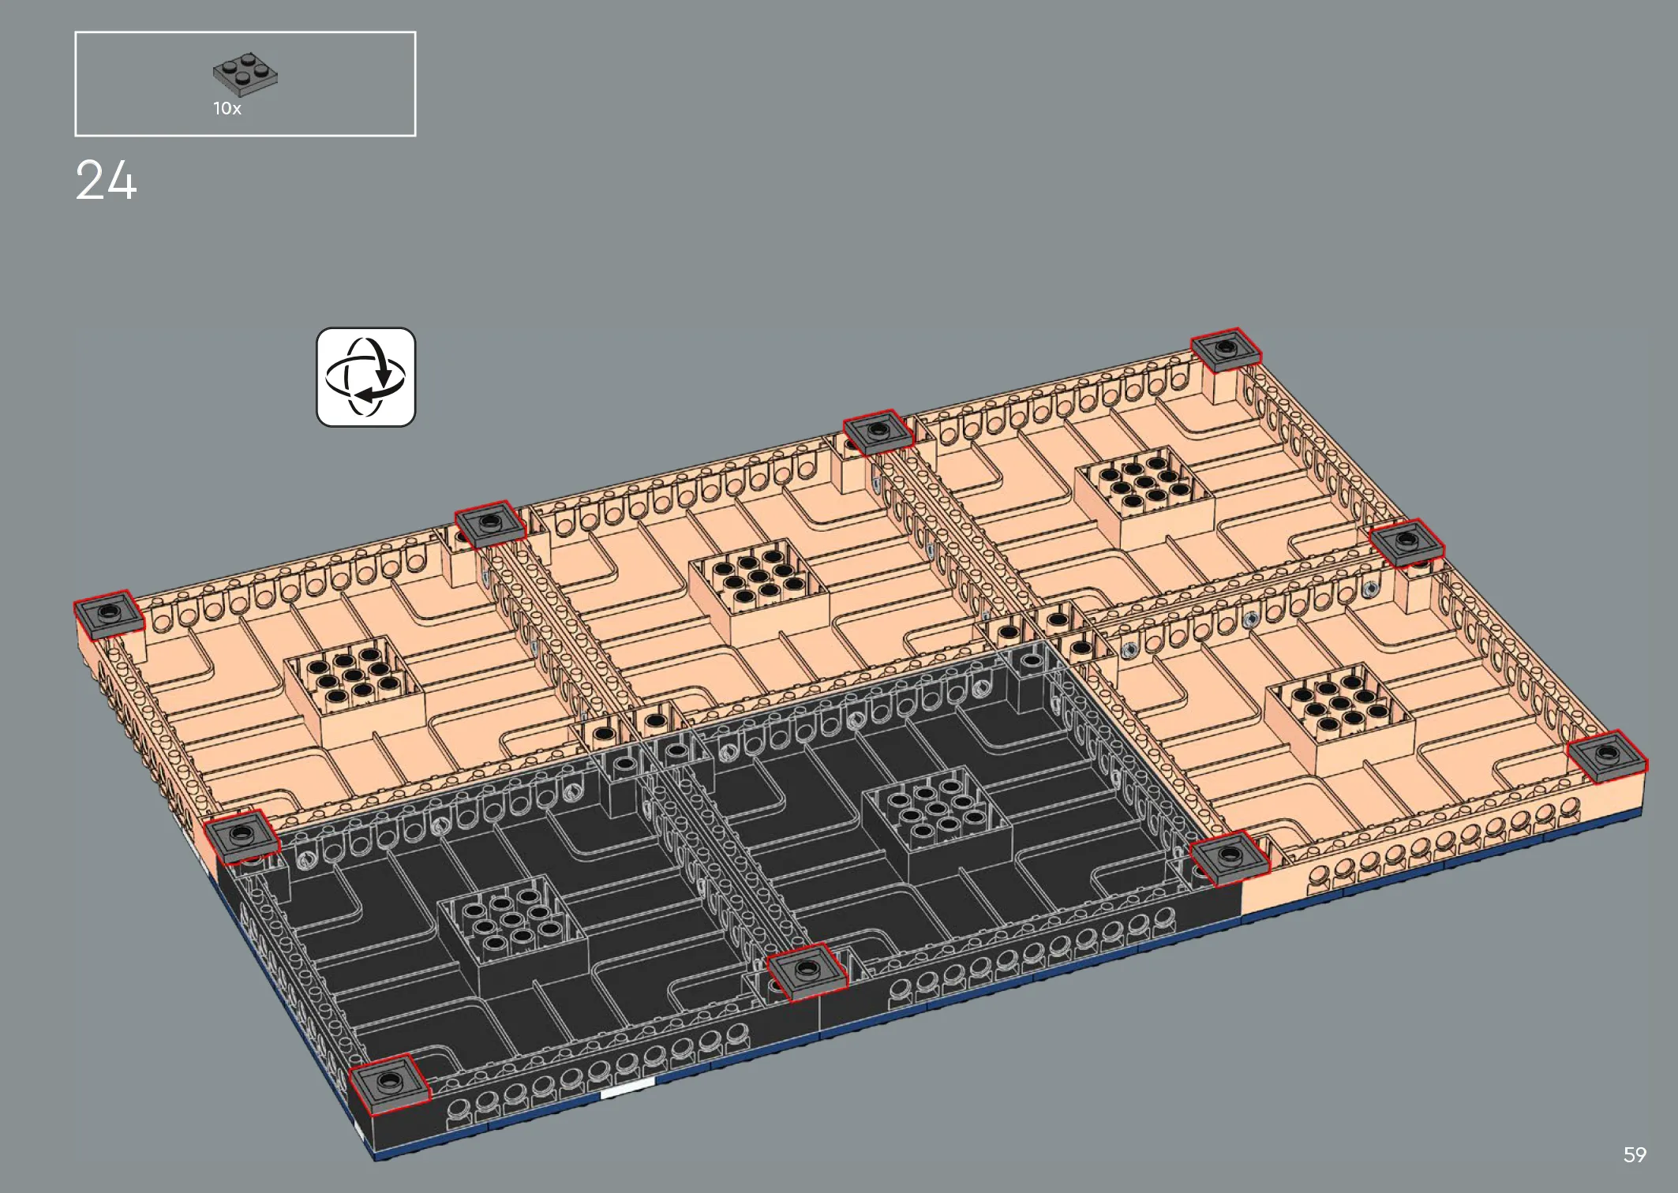Click the "10x" part quantity label

coord(227,109)
